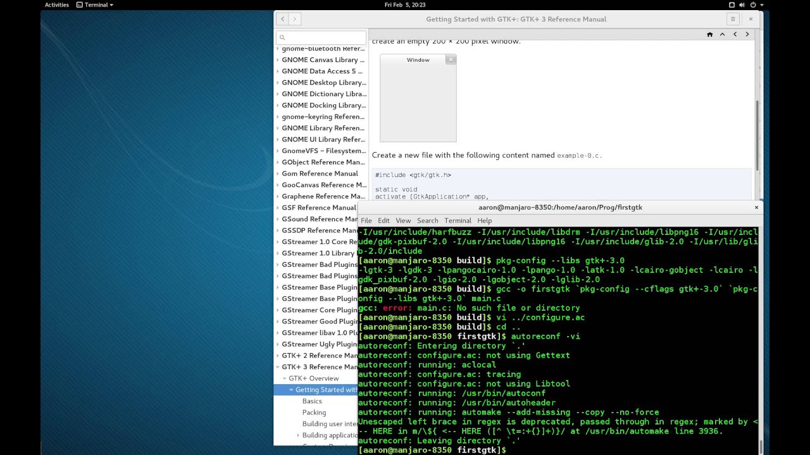Select GStreamer Ugly Plugins tree item
Screen dimensions: 810x455
pos(320,344)
